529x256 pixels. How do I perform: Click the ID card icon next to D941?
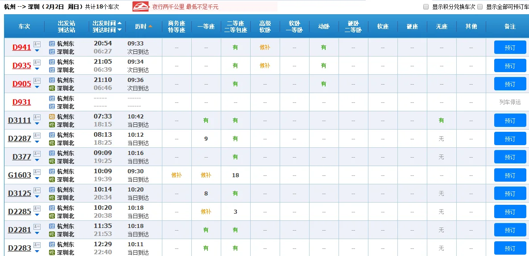pos(37,44)
